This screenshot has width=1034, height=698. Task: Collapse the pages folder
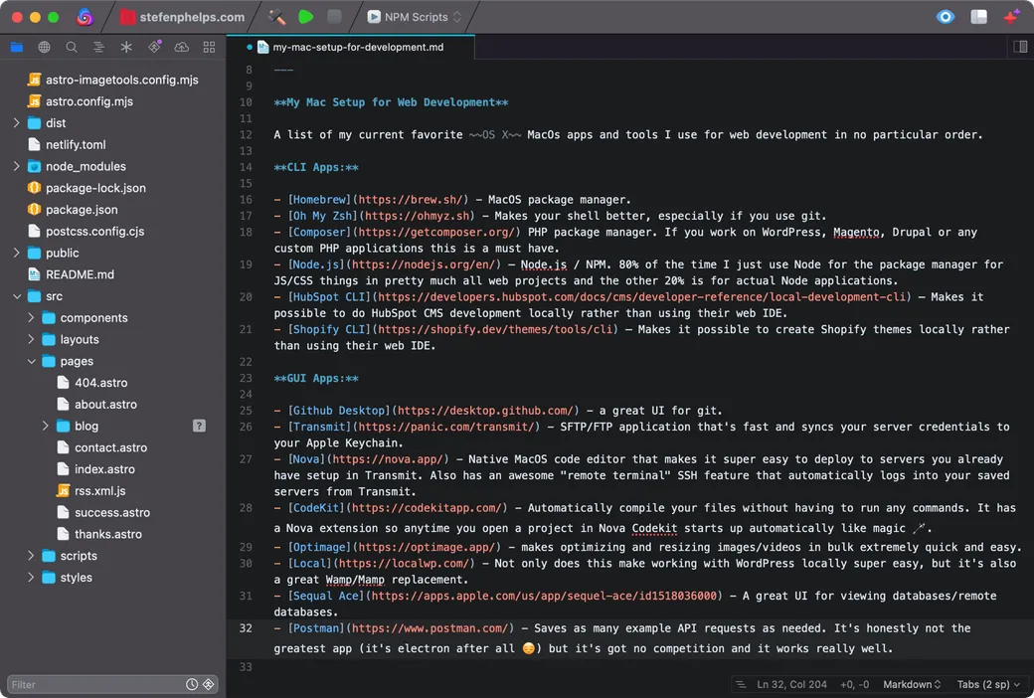click(x=32, y=360)
